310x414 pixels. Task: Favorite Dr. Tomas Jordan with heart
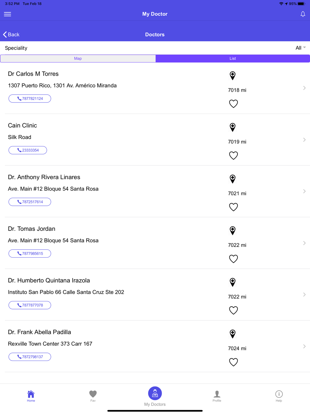[x=233, y=259]
